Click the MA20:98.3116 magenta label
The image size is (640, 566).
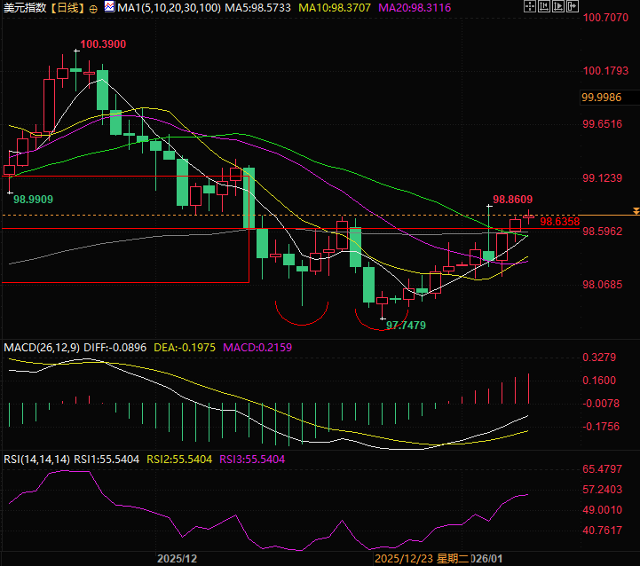(x=415, y=8)
